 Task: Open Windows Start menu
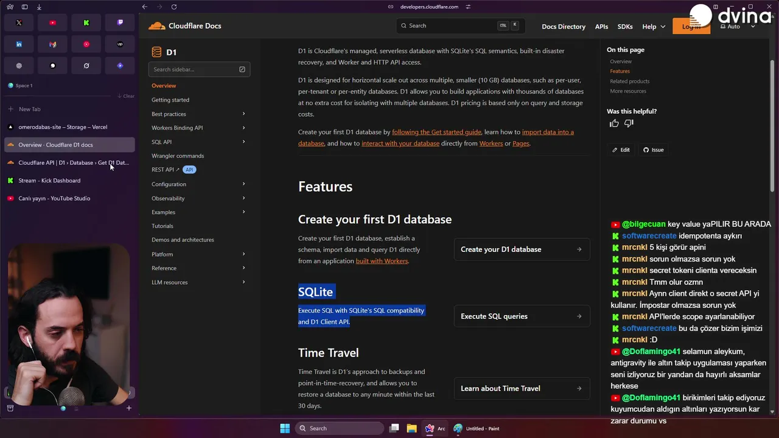pyautogui.click(x=285, y=428)
